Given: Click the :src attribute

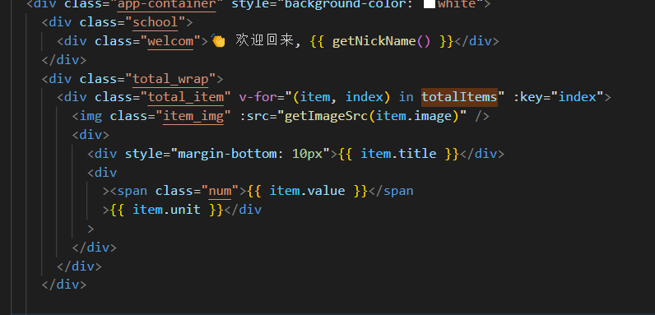Looking at the screenshot, I should (x=254, y=116).
